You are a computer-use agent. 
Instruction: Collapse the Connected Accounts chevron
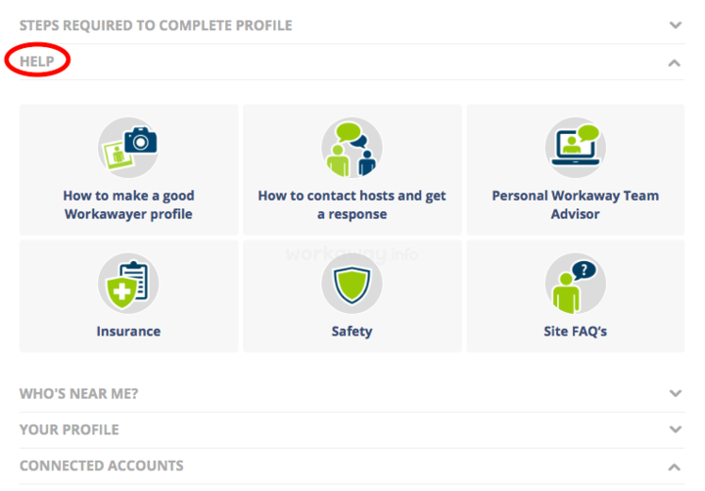674,468
